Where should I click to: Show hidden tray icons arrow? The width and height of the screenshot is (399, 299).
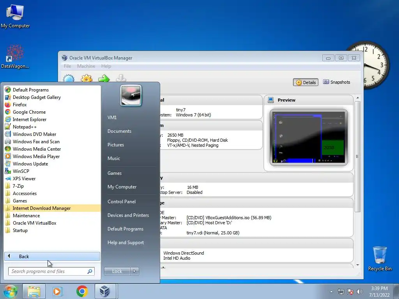[x=331, y=292]
